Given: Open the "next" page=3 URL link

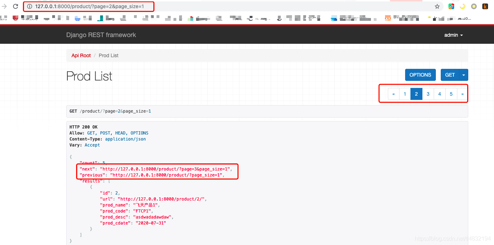Looking at the screenshot, I should coord(165,169).
